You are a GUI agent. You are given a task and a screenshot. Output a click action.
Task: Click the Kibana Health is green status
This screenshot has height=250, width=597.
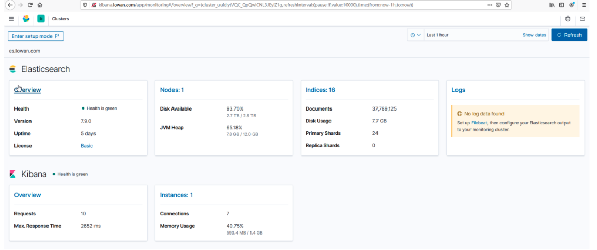(x=72, y=174)
